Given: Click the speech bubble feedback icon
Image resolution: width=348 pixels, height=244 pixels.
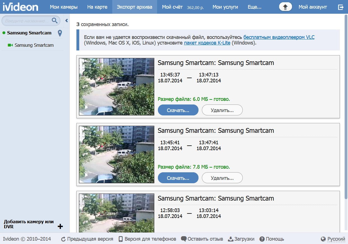Looking at the screenshot, I should pyautogui.click(x=184, y=239).
